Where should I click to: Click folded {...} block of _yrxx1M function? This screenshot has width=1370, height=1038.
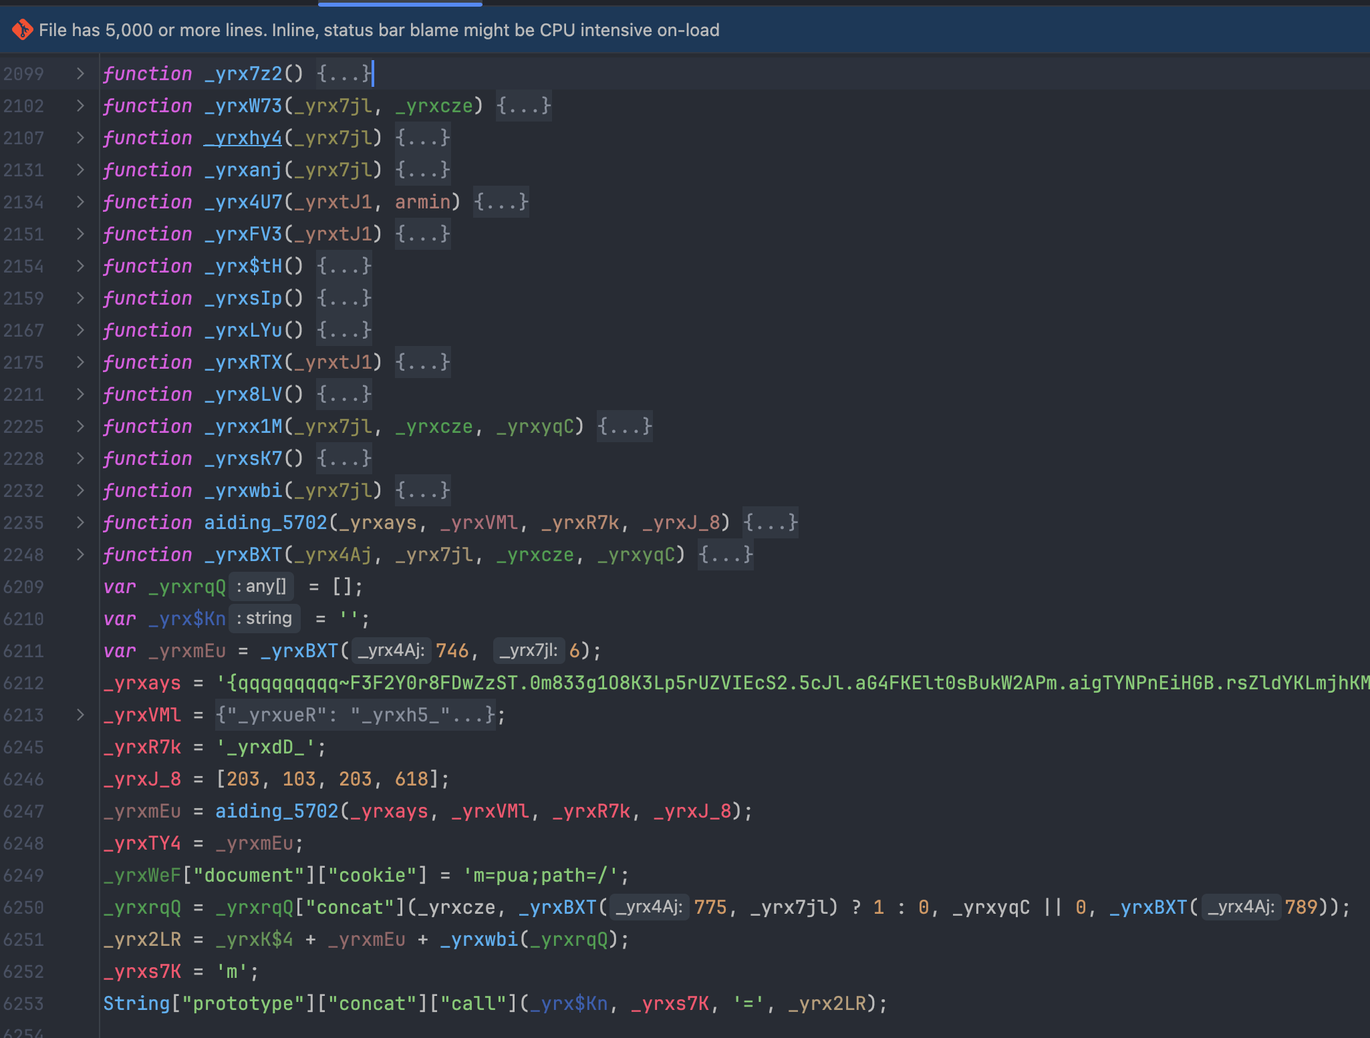[624, 426]
